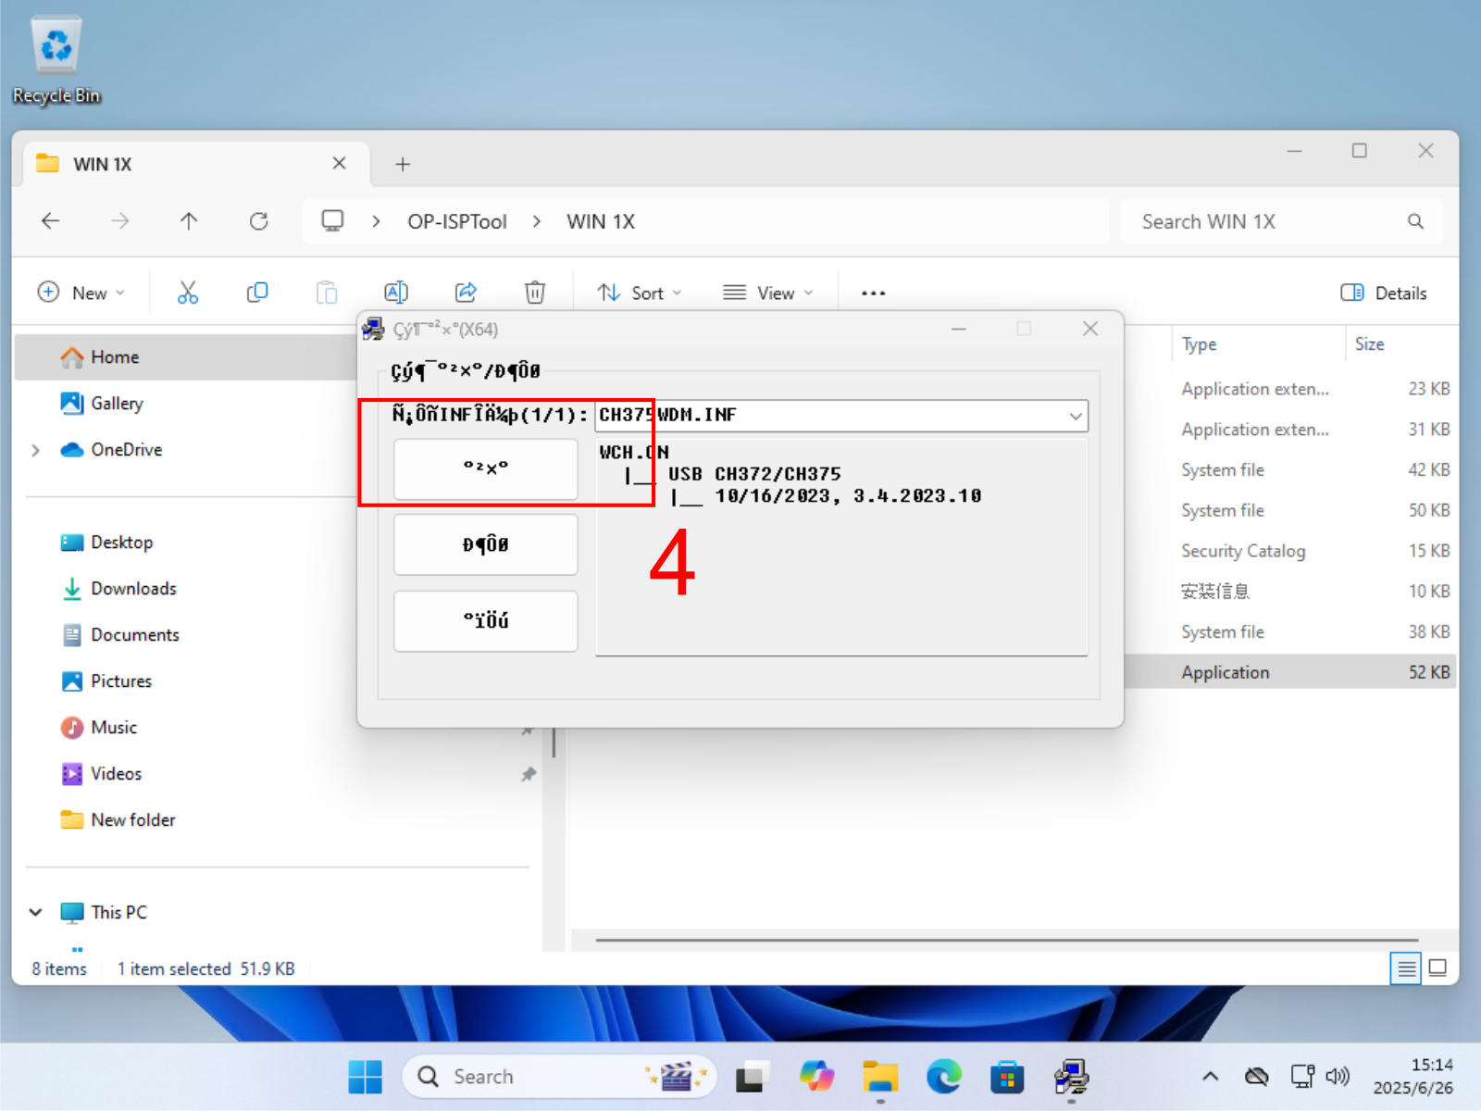
Task: Refresh the WIN 1X folder view
Action: point(258,221)
